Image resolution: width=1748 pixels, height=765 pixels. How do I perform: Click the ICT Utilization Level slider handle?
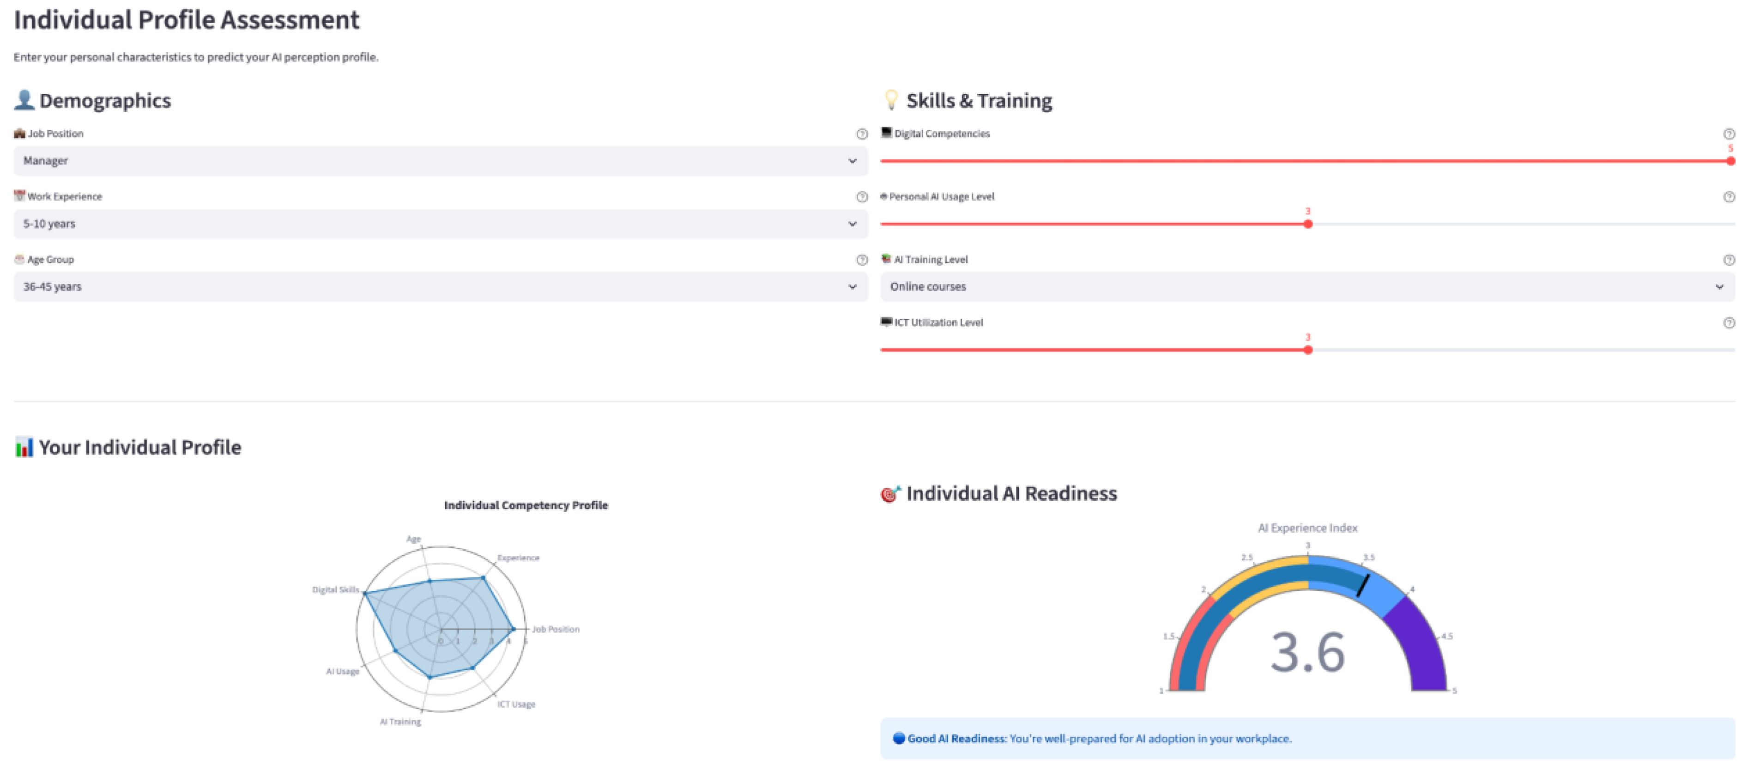pyautogui.click(x=1307, y=350)
